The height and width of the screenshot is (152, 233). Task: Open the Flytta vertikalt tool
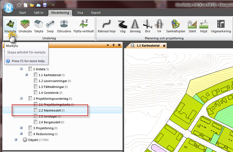click(84, 26)
